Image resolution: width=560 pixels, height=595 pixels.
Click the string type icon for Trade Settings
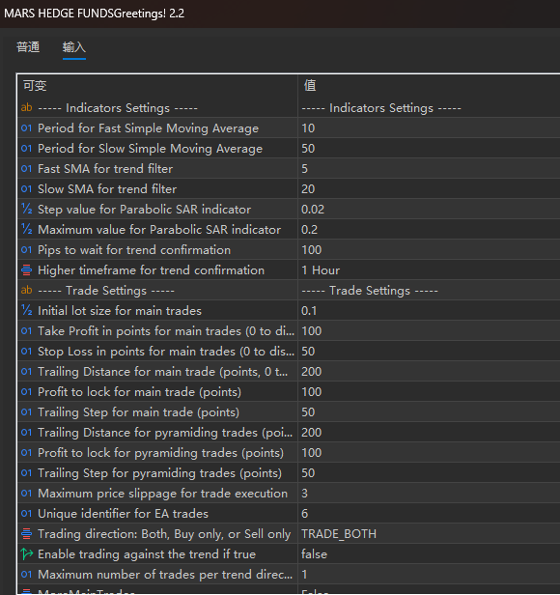[27, 291]
